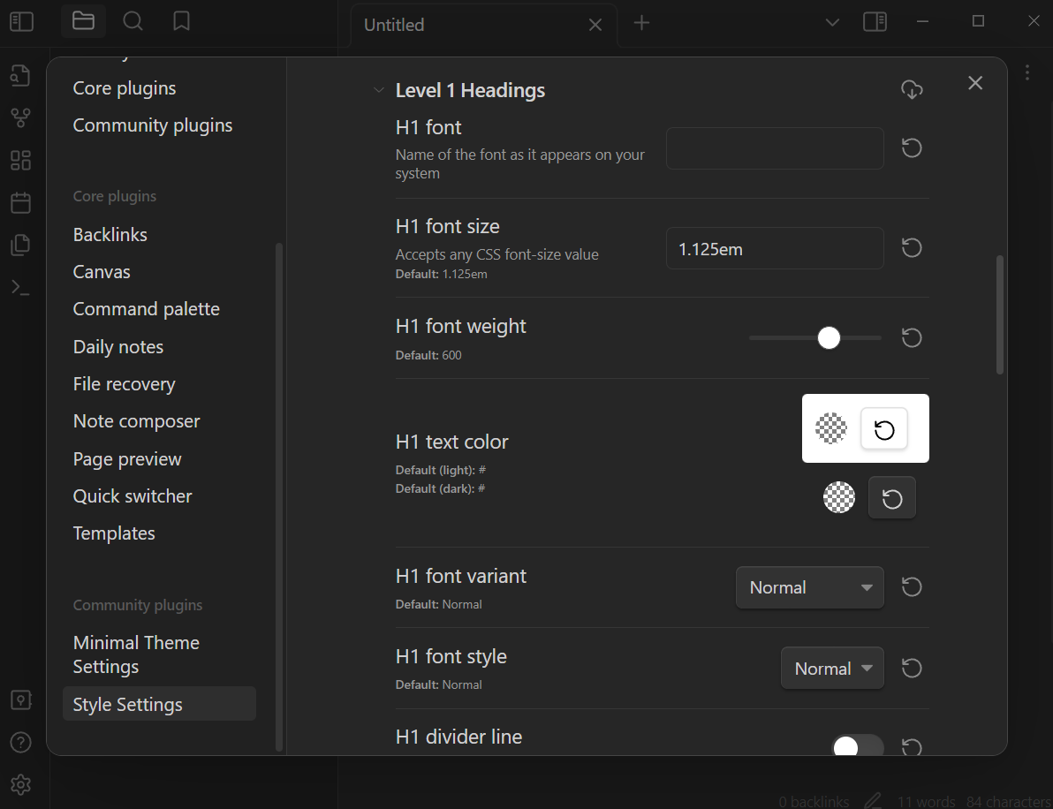Open File recovery plugin settings
The image size is (1053, 809).
tap(125, 384)
